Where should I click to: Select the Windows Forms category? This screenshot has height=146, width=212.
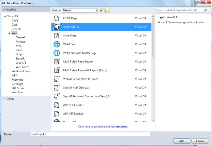[21, 71]
